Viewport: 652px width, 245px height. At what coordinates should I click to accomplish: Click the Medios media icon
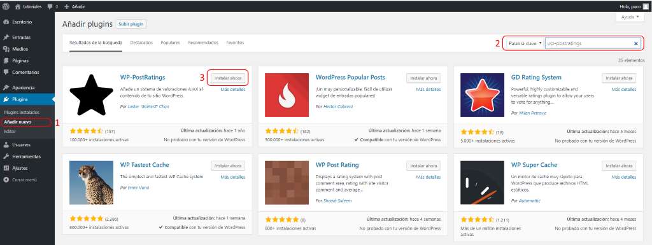tap(6, 48)
